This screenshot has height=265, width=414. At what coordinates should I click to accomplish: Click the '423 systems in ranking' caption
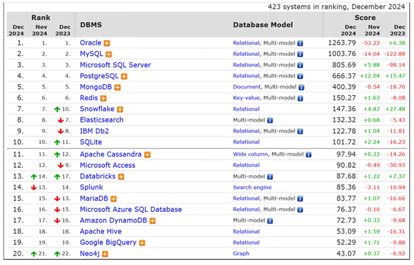click(x=336, y=7)
